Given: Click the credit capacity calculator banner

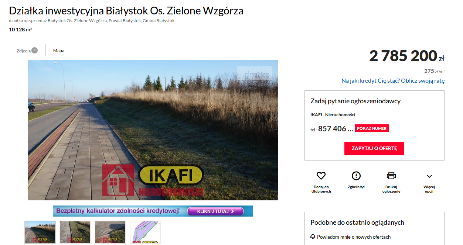Looking at the screenshot, I should tap(153, 211).
